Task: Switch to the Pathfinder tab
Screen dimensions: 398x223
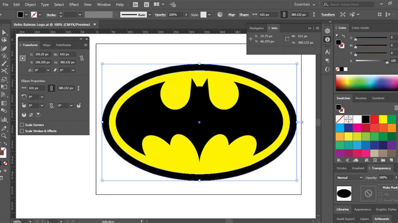Action: tap(63, 45)
